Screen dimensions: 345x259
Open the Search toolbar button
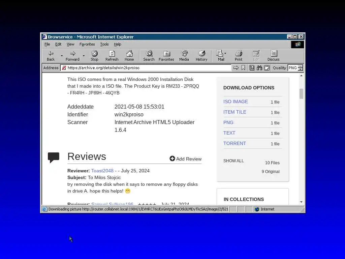point(149,56)
